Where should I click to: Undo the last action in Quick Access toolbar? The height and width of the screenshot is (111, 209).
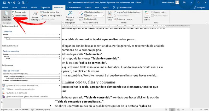click(x=9, y=3)
